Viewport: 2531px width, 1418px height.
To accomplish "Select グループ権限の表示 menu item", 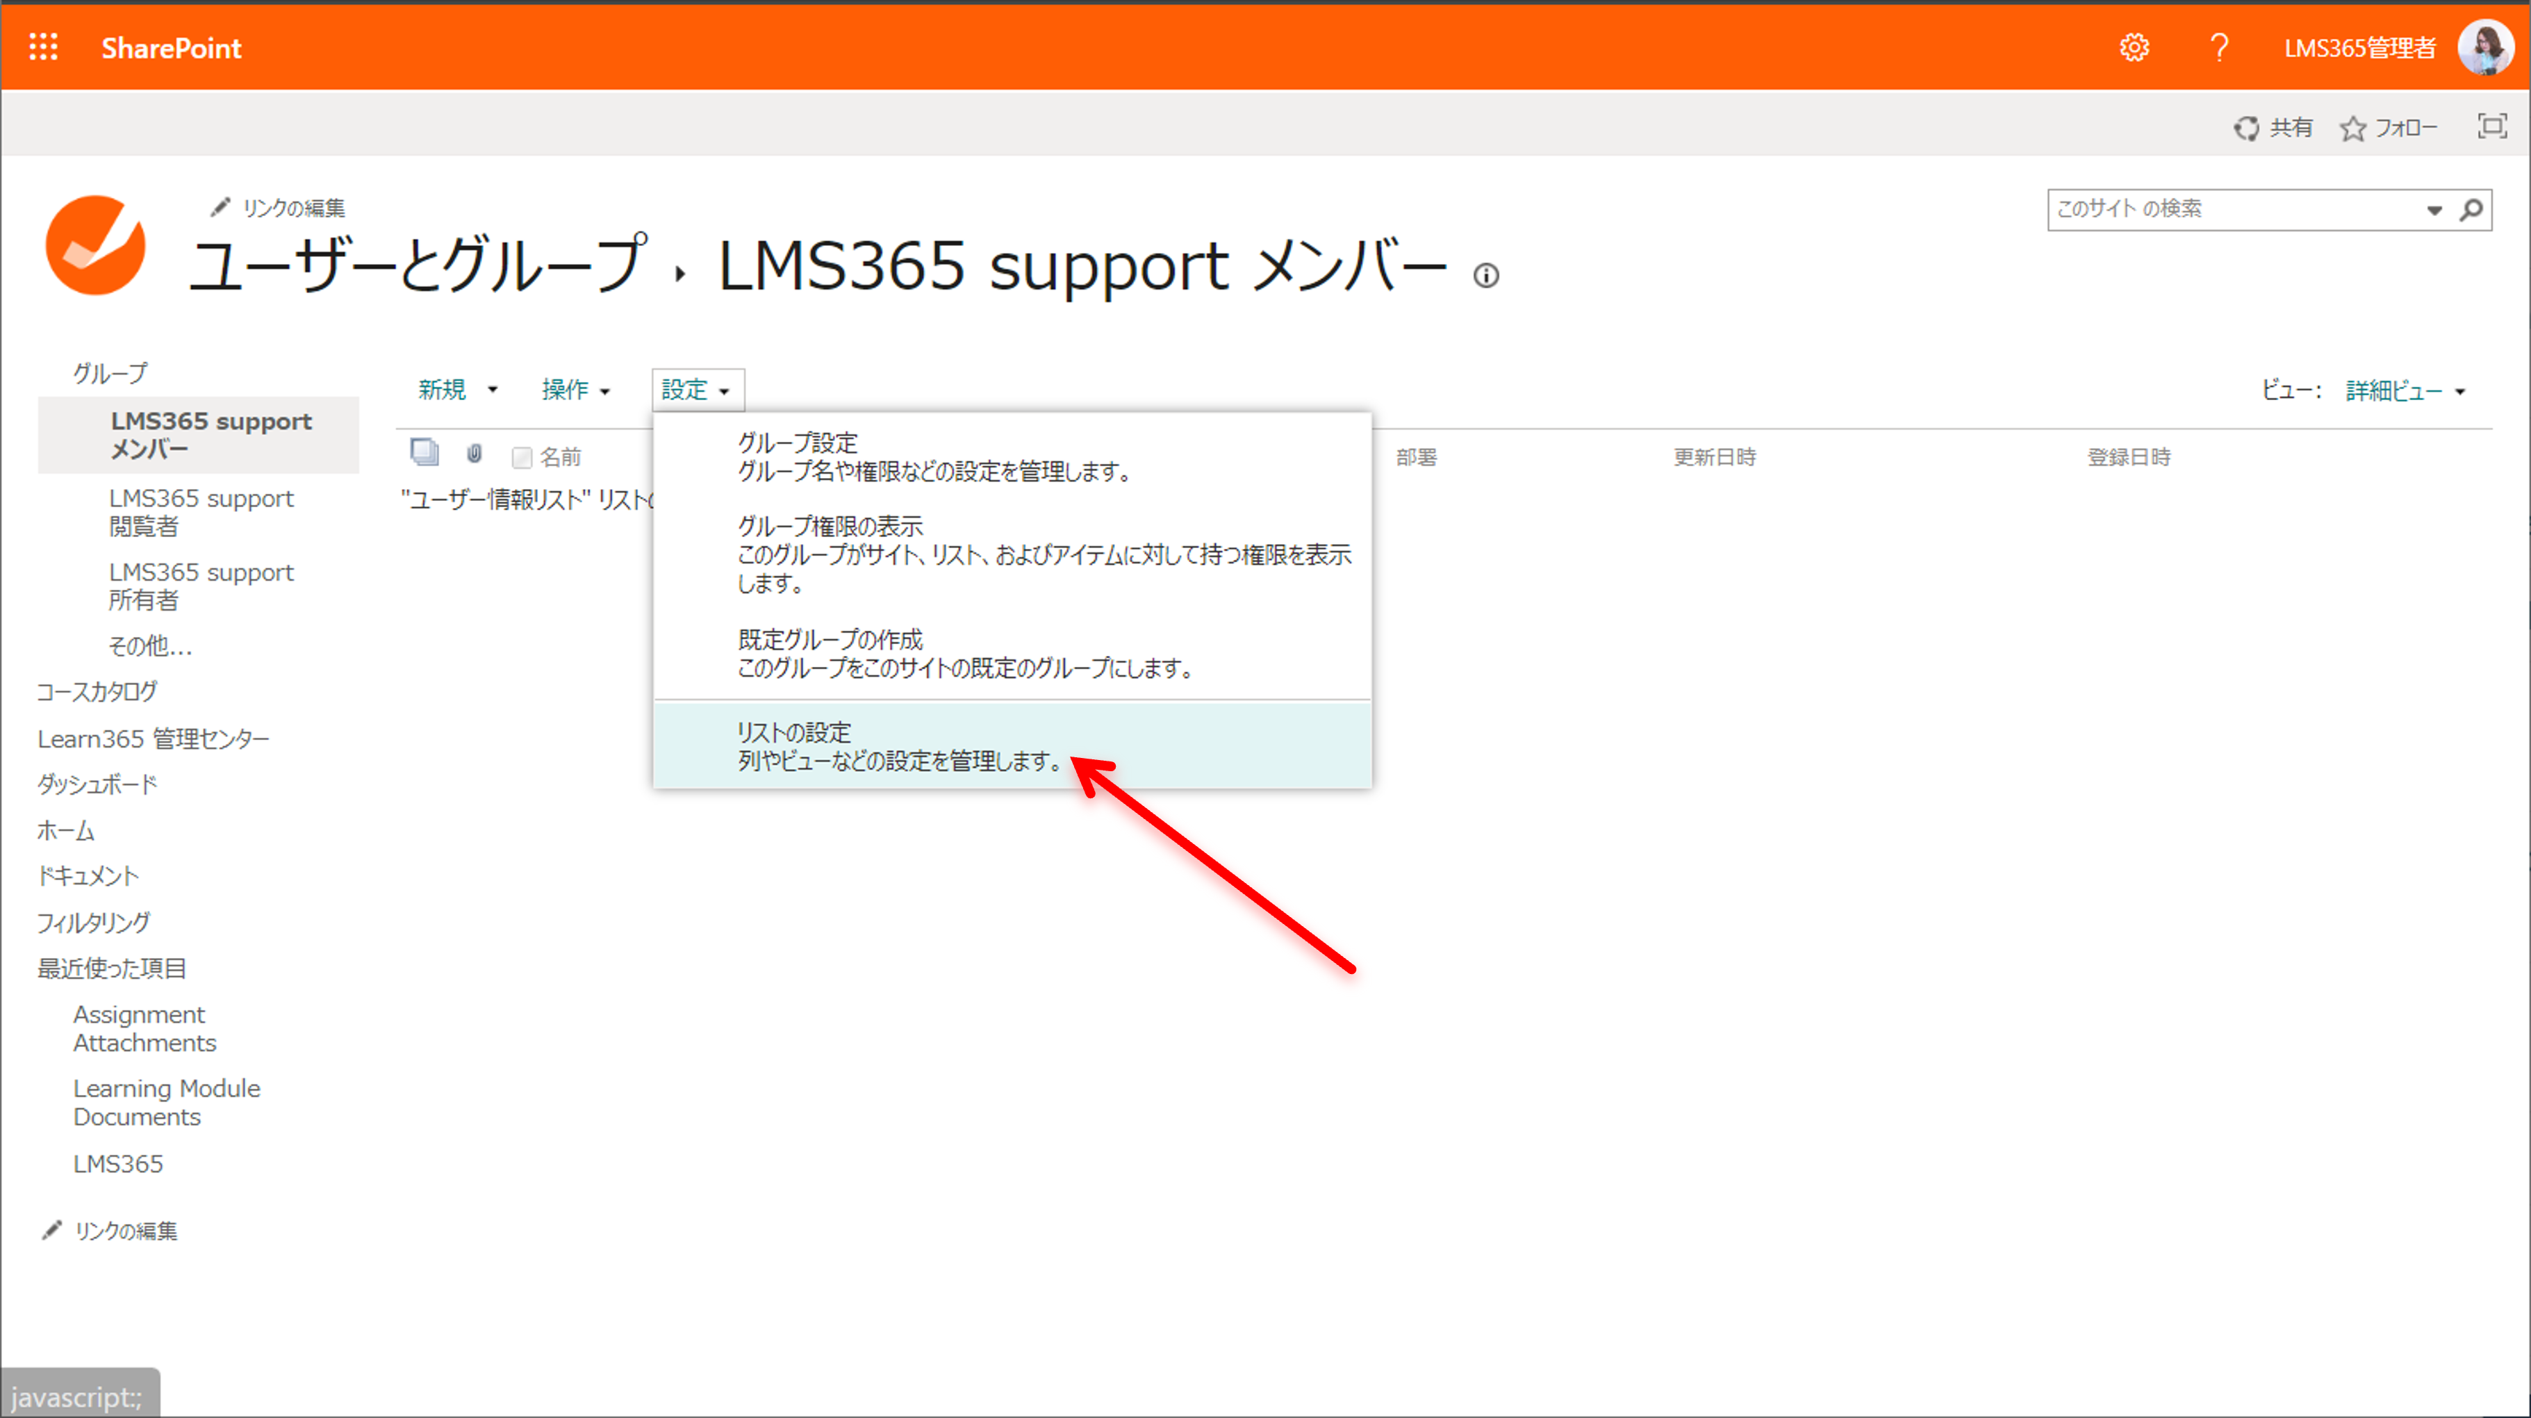I will coord(1012,554).
